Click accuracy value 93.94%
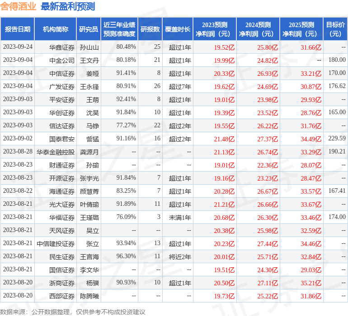 (x=126, y=243)
